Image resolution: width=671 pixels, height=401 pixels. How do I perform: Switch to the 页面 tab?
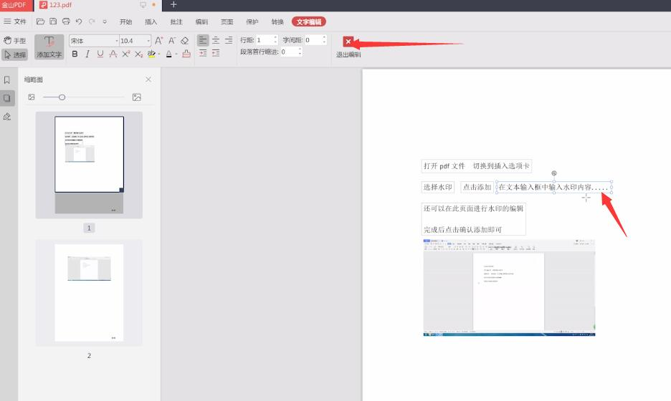tap(227, 21)
